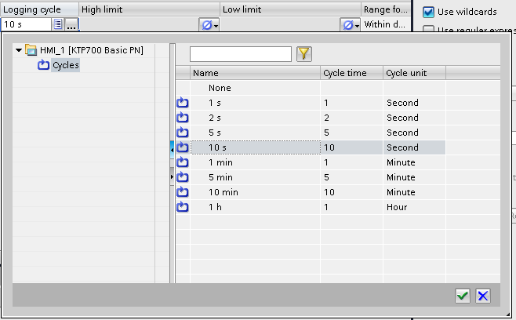The image size is (516, 320).
Task: Click the Cycle time column header
Action: point(351,73)
